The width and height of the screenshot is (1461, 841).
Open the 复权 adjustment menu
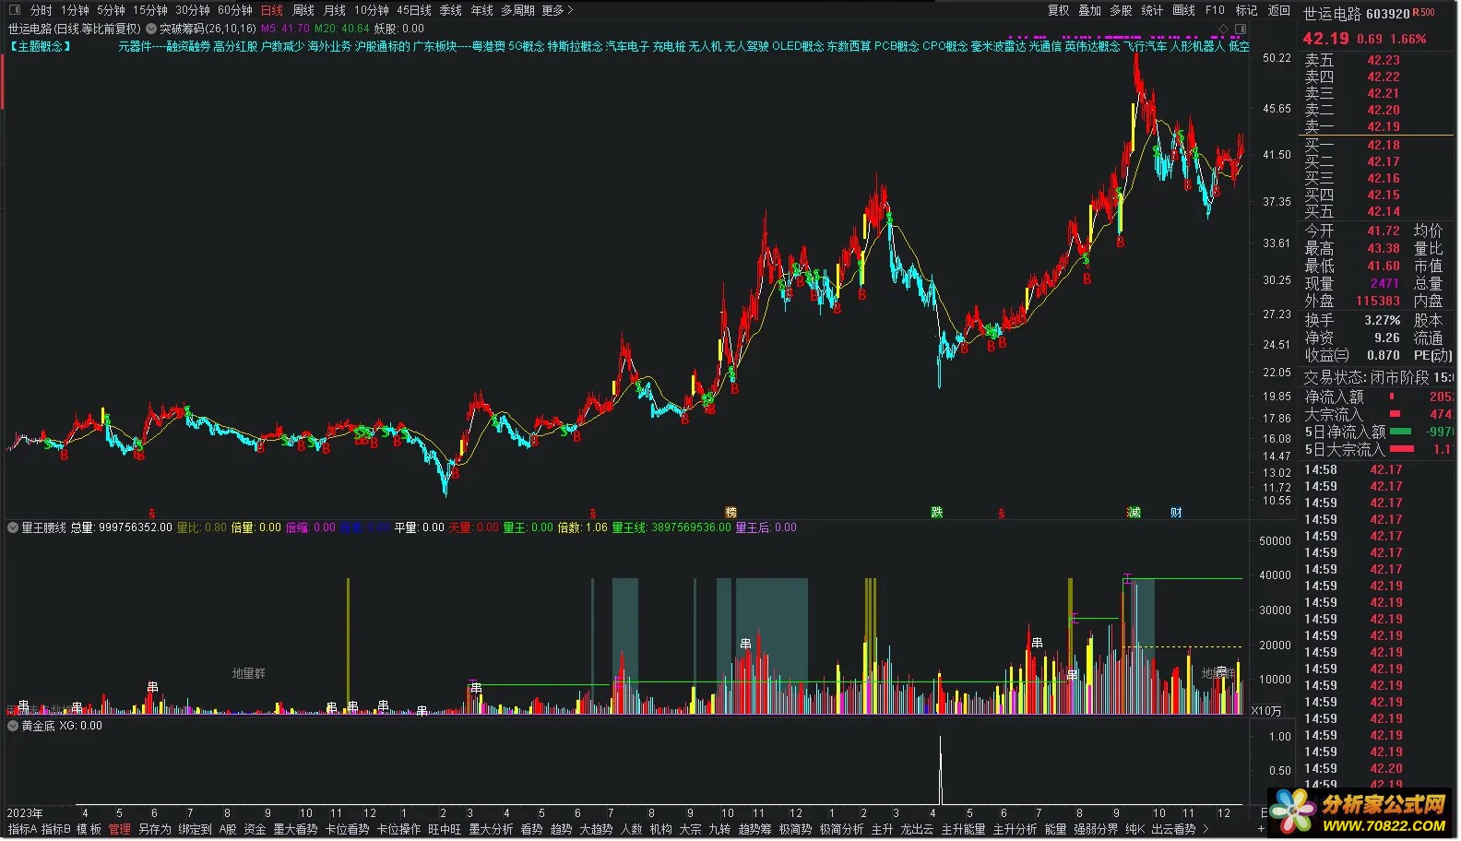coord(1059,10)
